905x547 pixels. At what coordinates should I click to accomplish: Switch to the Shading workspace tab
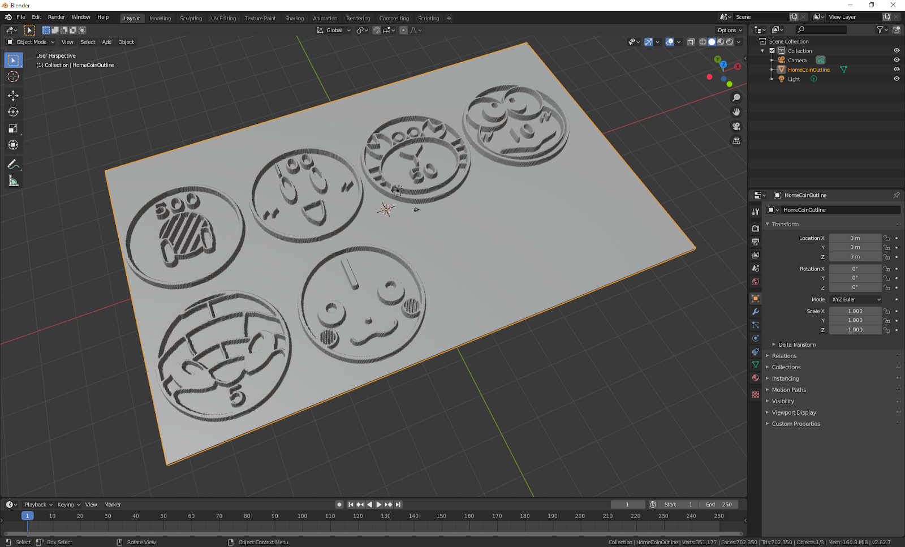(x=294, y=18)
